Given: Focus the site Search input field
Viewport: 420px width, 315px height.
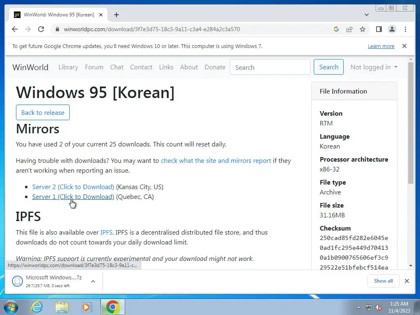Looking at the screenshot, I should point(270,67).
